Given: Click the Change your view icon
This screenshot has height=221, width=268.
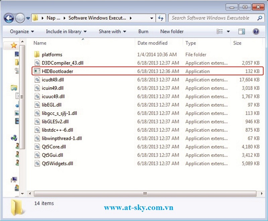Looking at the screenshot, I should 220,32.
